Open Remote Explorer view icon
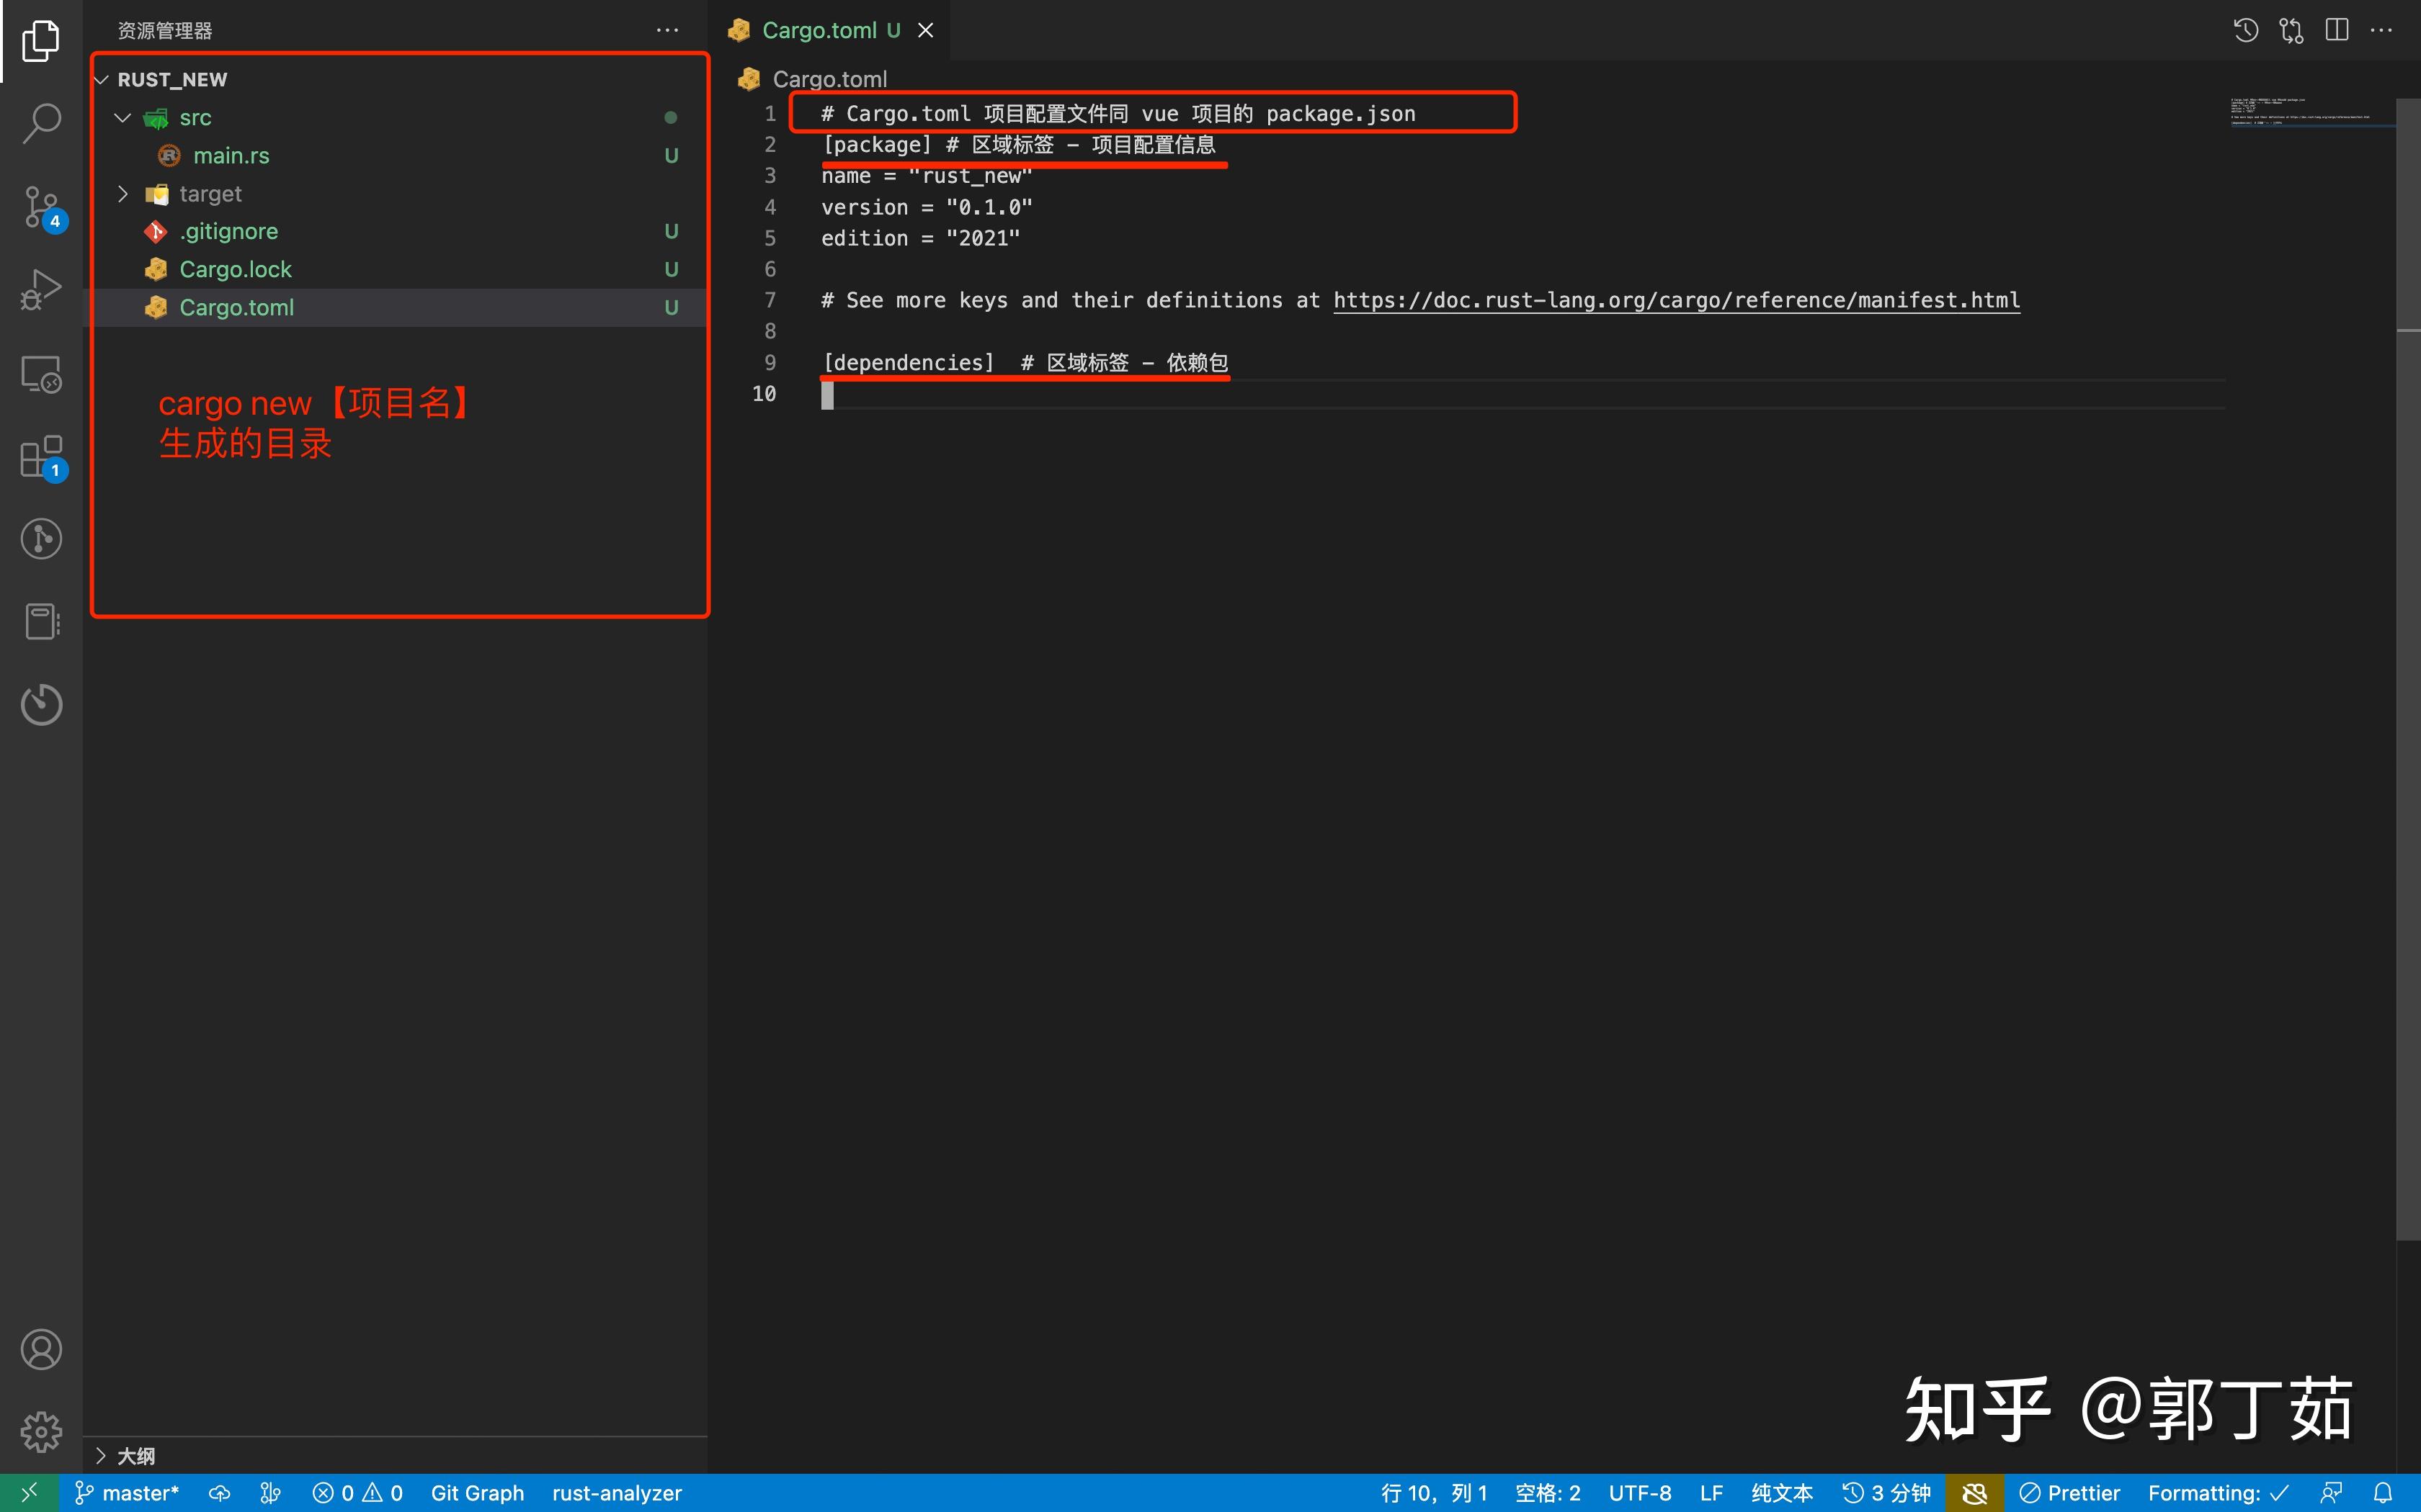The width and height of the screenshot is (2421, 1512). click(x=41, y=374)
